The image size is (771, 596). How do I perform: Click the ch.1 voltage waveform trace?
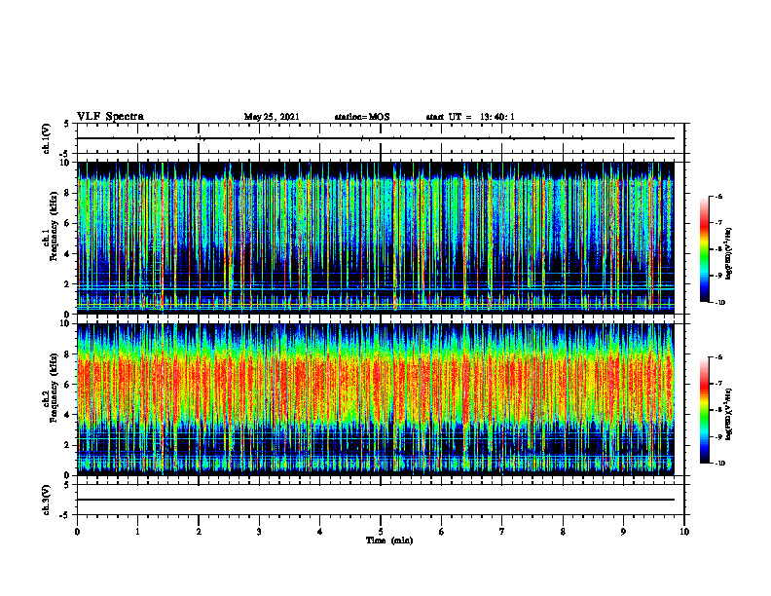(376, 138)
